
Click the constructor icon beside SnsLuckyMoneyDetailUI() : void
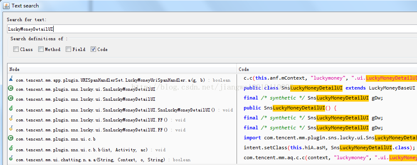click(x=11, y=109)
